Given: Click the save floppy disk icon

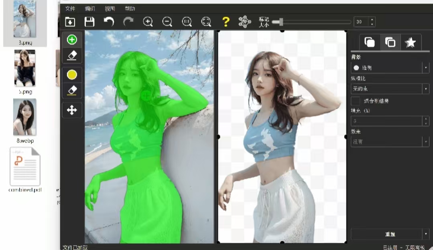Looking at the screenshot, I should (89, 22).
